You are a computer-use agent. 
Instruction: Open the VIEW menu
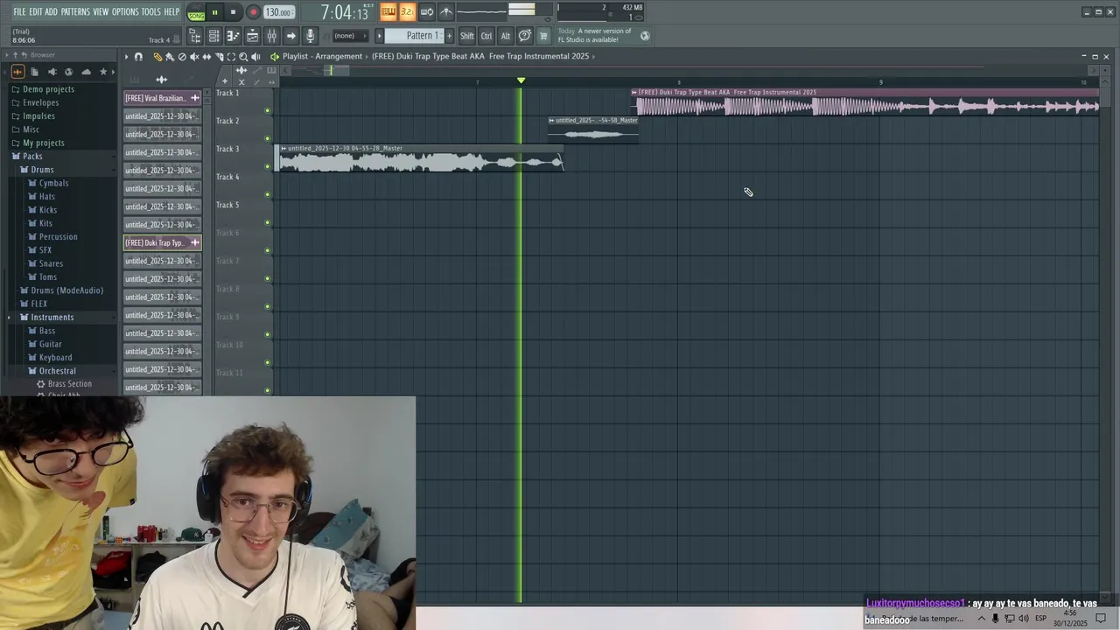pos(101,11)
